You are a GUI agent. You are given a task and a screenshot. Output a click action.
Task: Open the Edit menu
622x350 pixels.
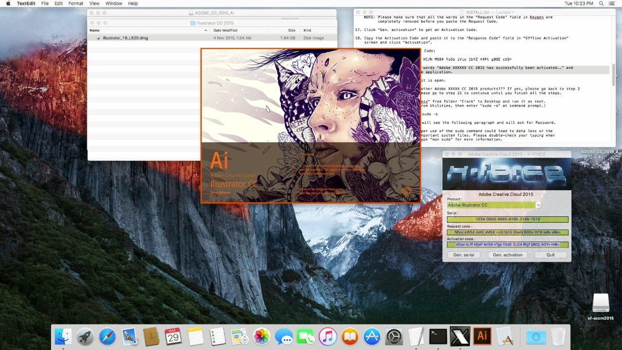(x=58, y=3)
